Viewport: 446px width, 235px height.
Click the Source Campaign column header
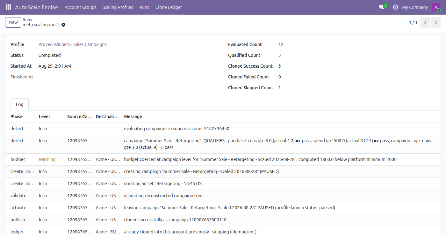point(80,117)
